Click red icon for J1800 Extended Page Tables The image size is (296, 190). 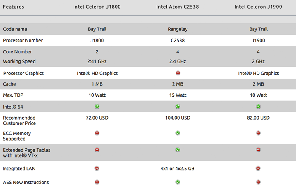[x=97, y=150]
